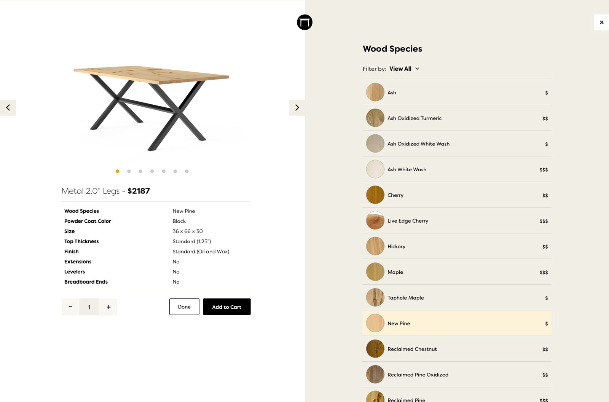Image resolution: width=609 pixels, height=402 pixels.
Task: Click the round table logo icon
Action: click(x=304, y=22)
